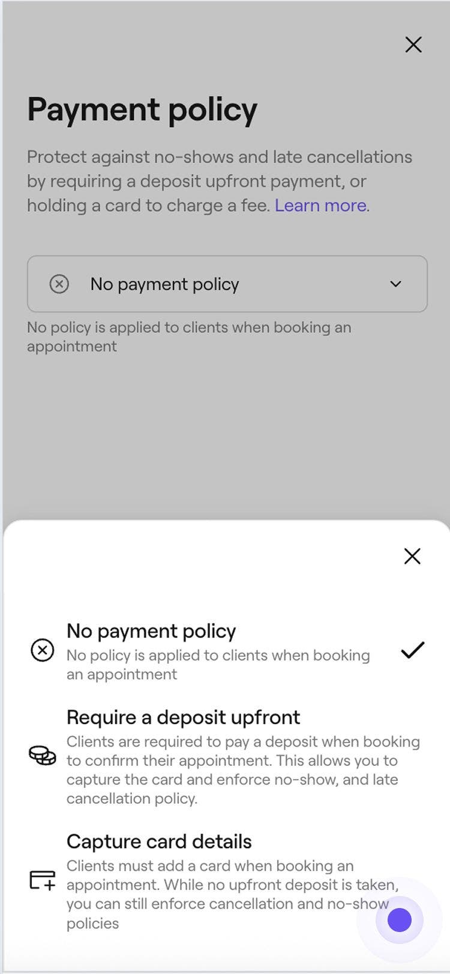
Task: Click the 'No payment policy' dropdown label
Action: pos(164,284)
